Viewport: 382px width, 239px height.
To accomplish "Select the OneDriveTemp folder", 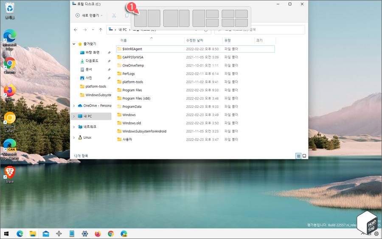I will (x=133, y=65).
